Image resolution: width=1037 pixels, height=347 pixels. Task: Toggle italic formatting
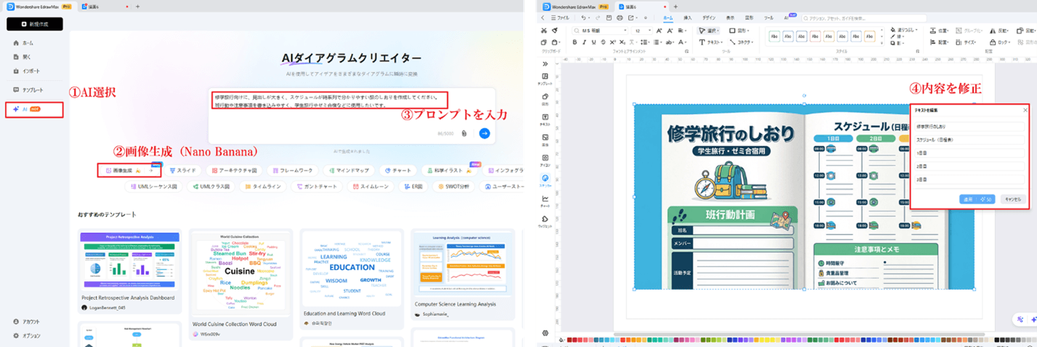pyautogui.click(x=584, y=43)
